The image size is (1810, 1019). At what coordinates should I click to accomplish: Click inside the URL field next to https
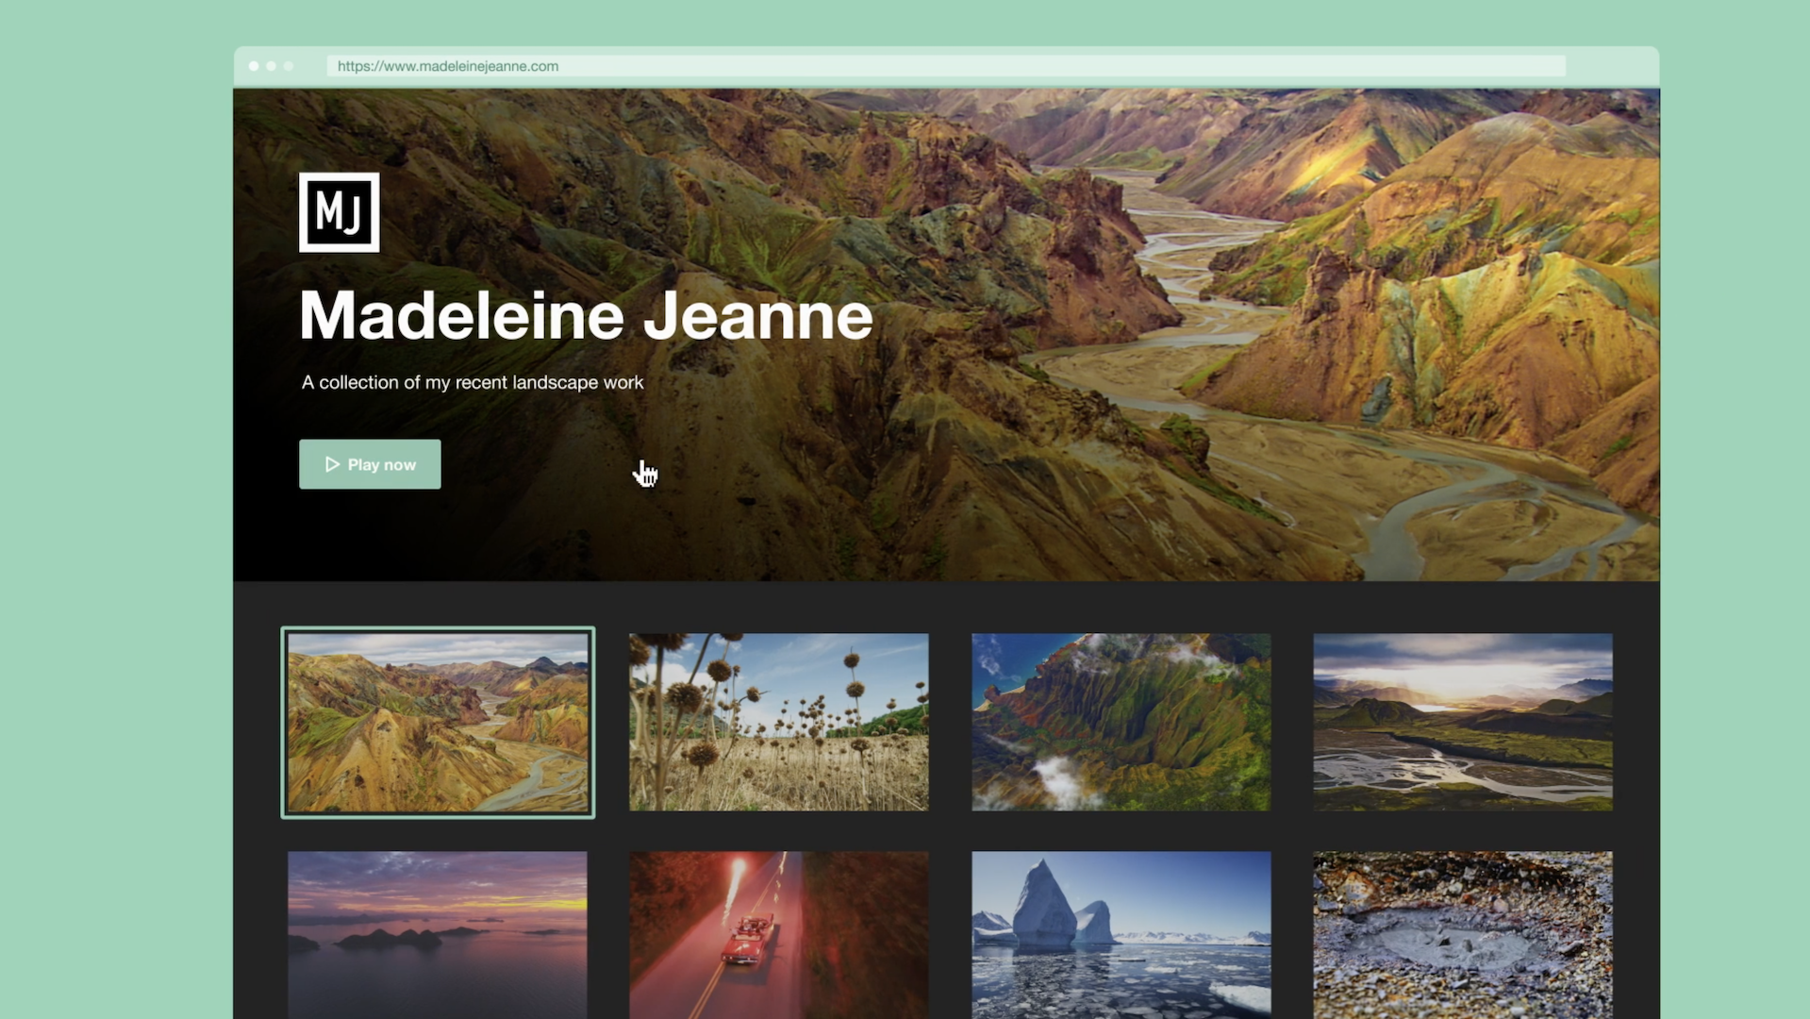tap(660, 66)
